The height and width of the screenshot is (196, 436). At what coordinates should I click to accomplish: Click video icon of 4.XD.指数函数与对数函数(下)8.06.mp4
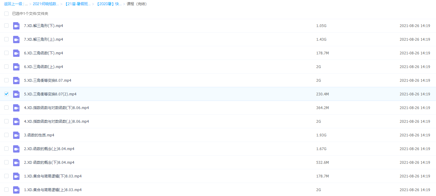(x=16, y=108)
